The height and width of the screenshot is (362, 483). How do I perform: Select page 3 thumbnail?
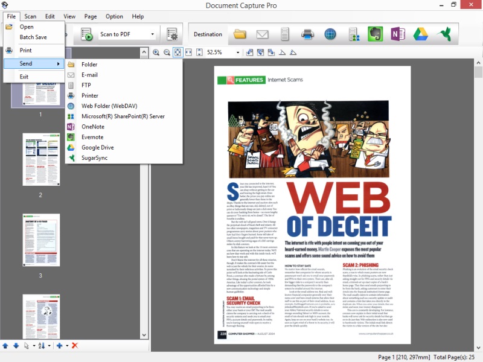click(x=41, y=240)
